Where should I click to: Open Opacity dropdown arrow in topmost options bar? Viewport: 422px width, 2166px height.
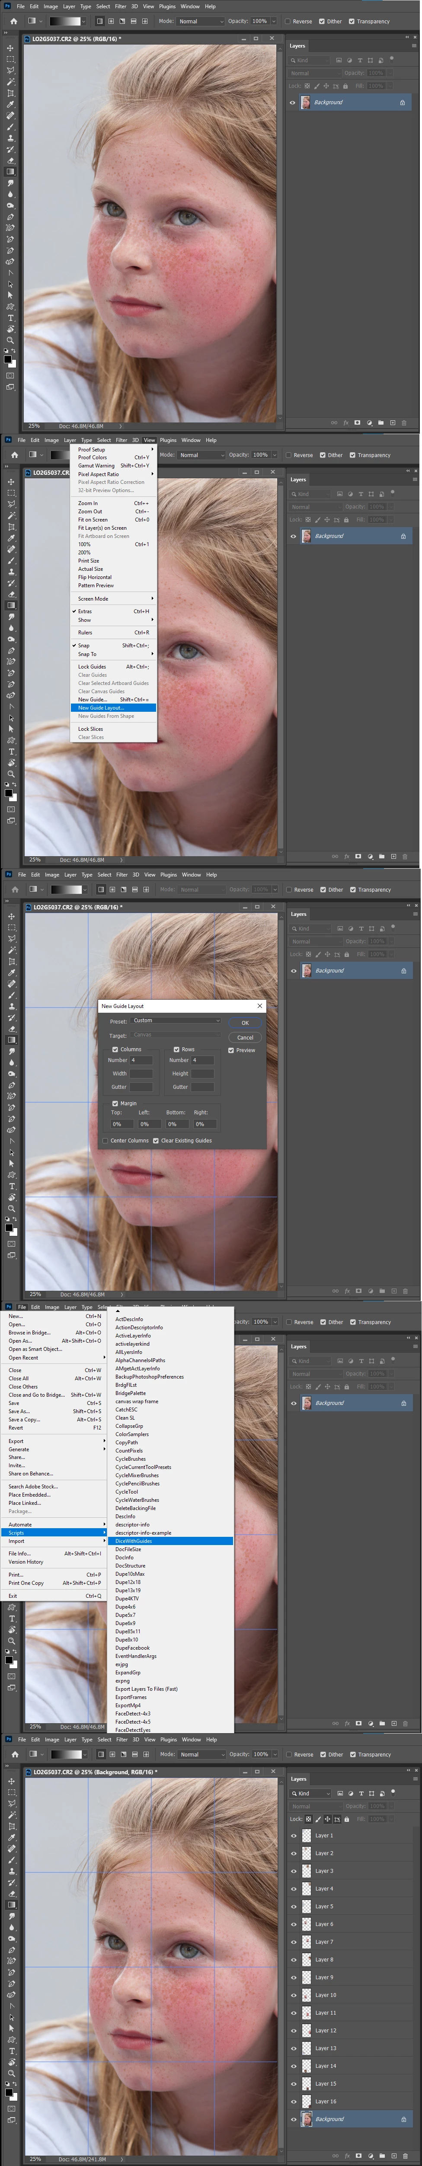point(273,21)
